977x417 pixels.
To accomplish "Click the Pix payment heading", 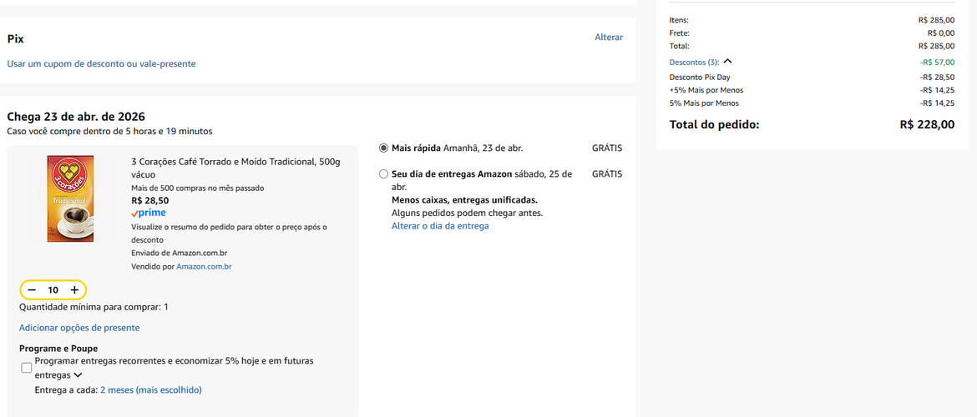I will (x=16, y=38).
